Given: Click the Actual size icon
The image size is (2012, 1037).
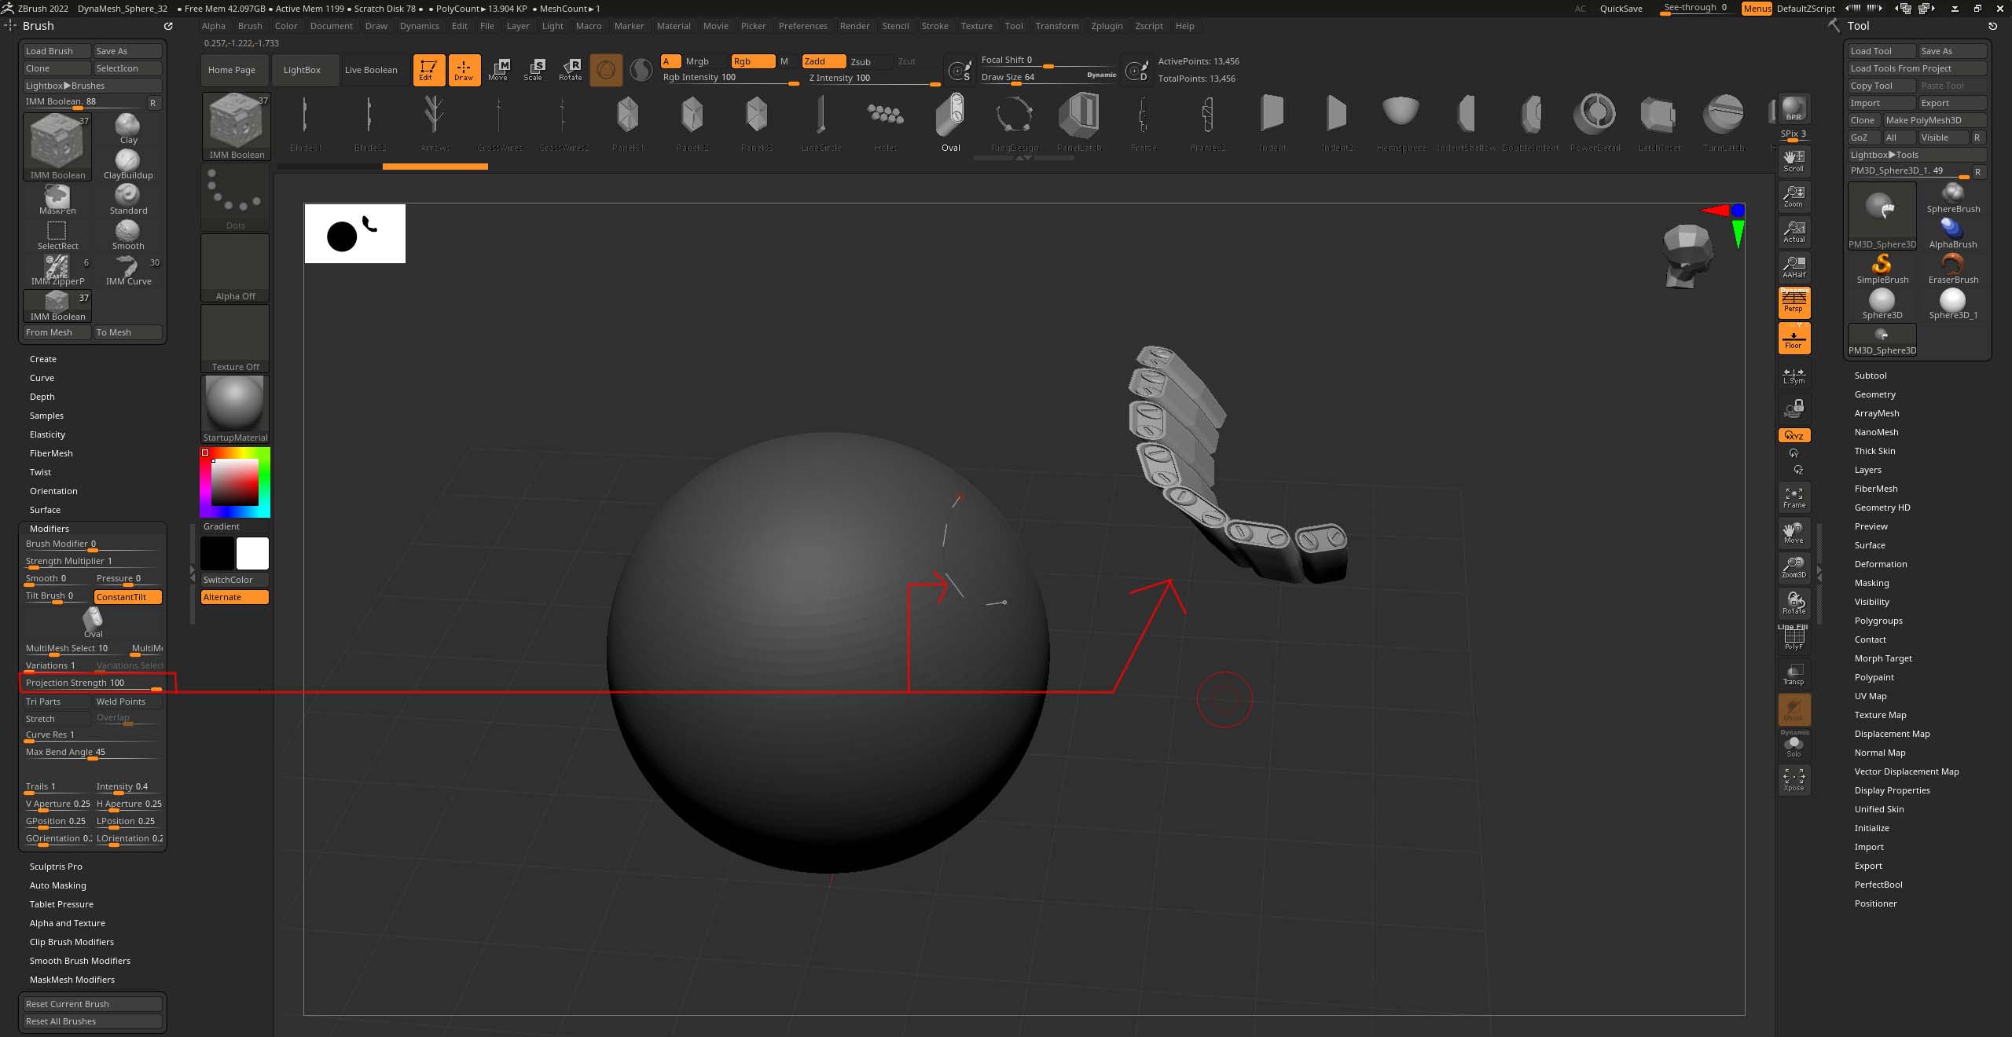Looking at the screenshot, I should click(1794, 232).
